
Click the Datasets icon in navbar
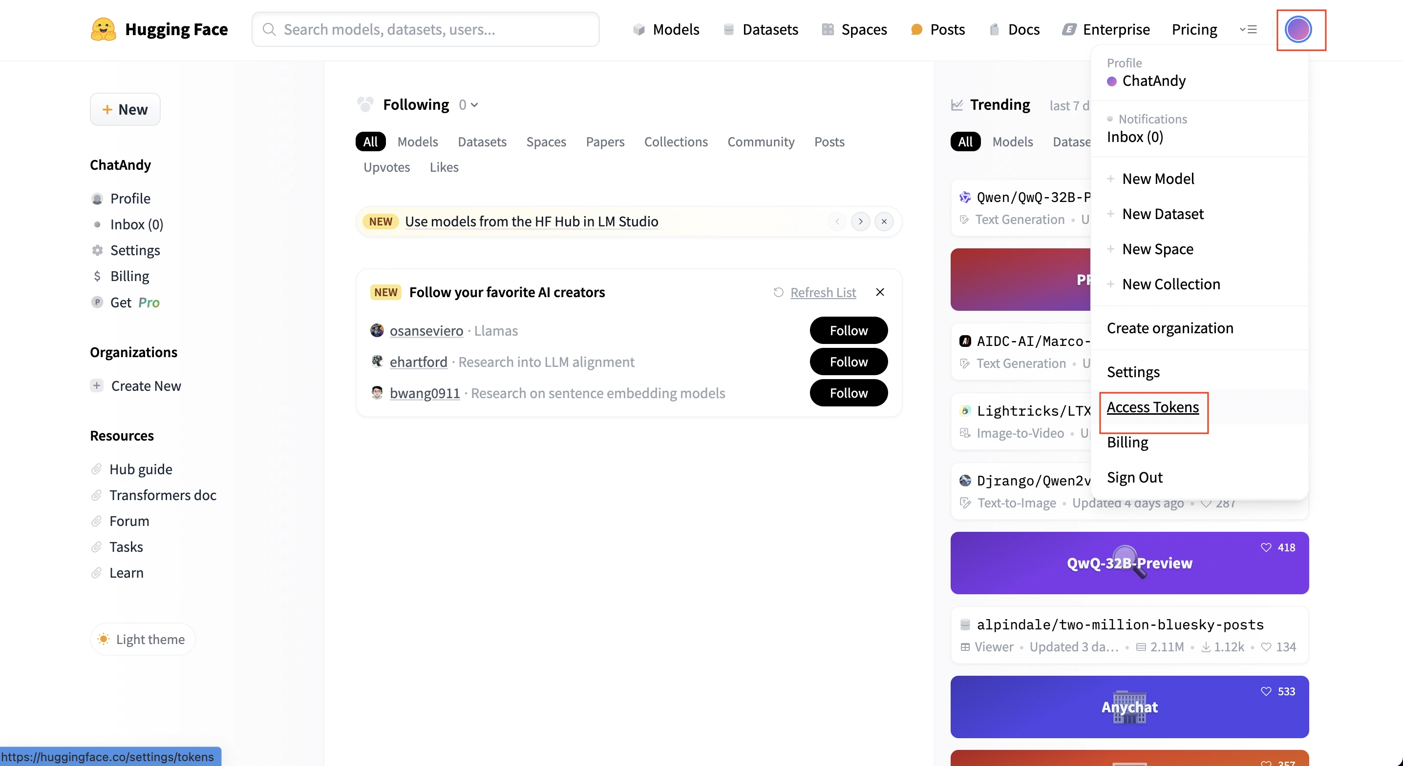(729, 29)
